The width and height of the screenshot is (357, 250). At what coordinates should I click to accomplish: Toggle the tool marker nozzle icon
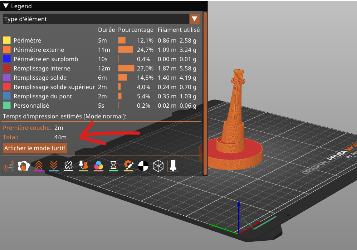[173, 166]
